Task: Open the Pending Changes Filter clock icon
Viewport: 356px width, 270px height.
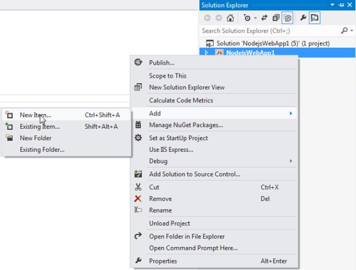Action: (x=247, y=18)
